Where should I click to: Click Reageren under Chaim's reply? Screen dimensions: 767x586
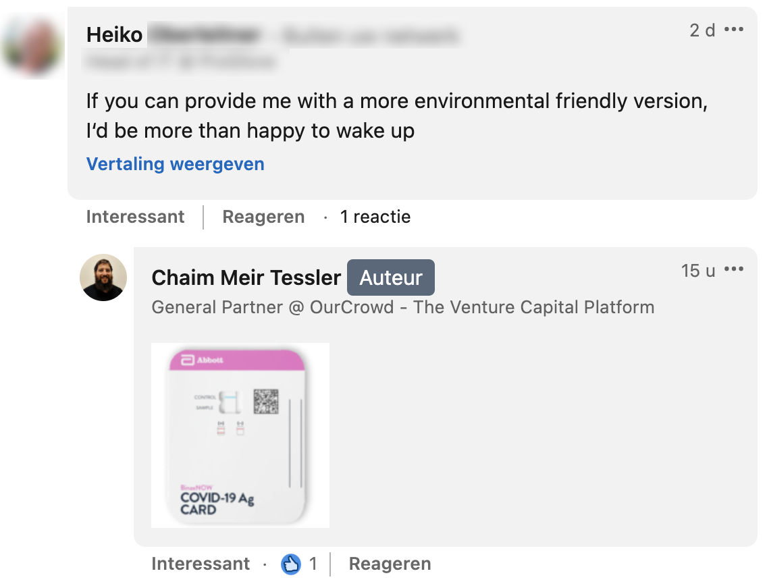point(390,564)
